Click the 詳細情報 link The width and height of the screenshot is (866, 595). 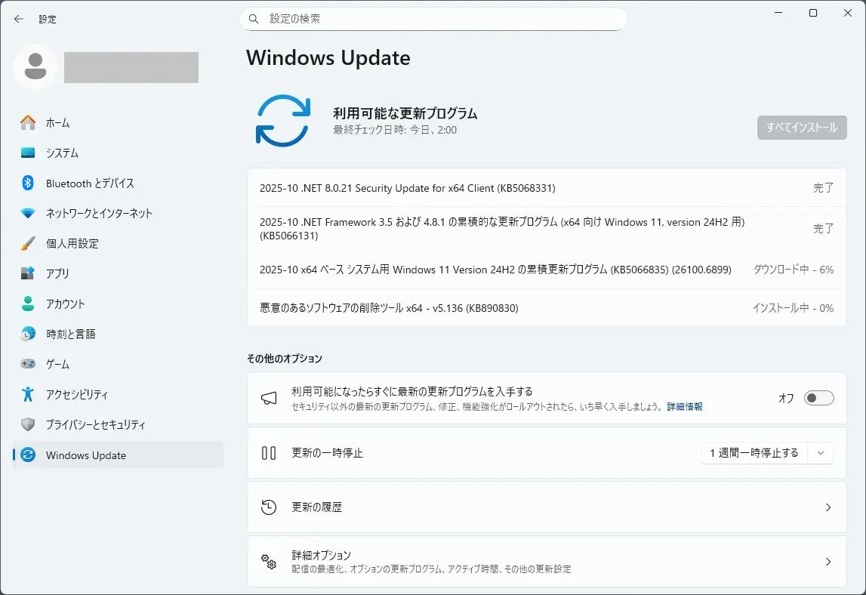click(x=684, y=406)
